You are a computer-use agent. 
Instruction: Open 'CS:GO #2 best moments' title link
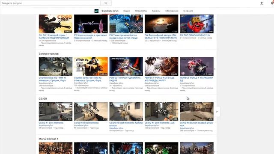coord(86,123)
